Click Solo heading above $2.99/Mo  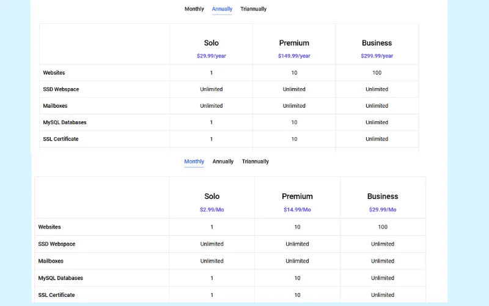[211, 196]
